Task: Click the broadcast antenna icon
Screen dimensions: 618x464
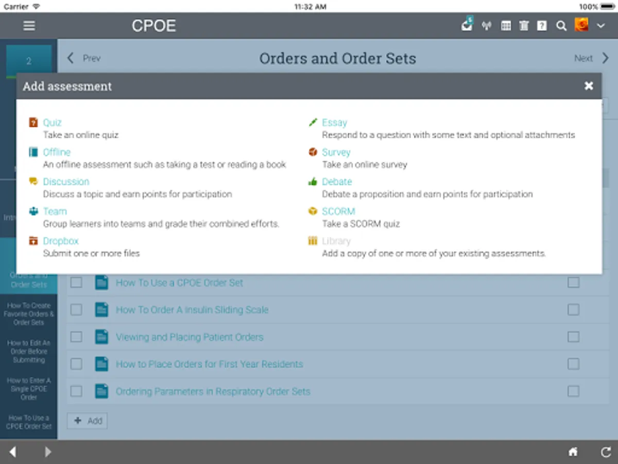Action: (487, 26)
